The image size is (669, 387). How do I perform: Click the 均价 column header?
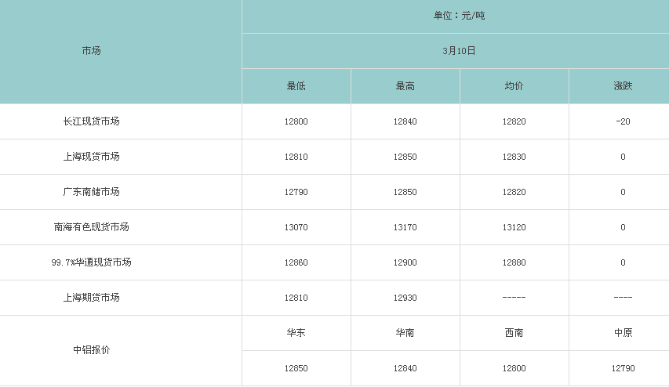click(514, 86)
